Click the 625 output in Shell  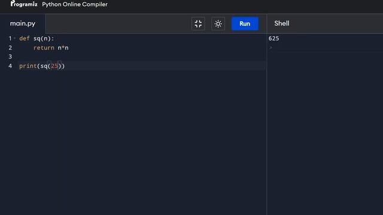tap(273, 38)
